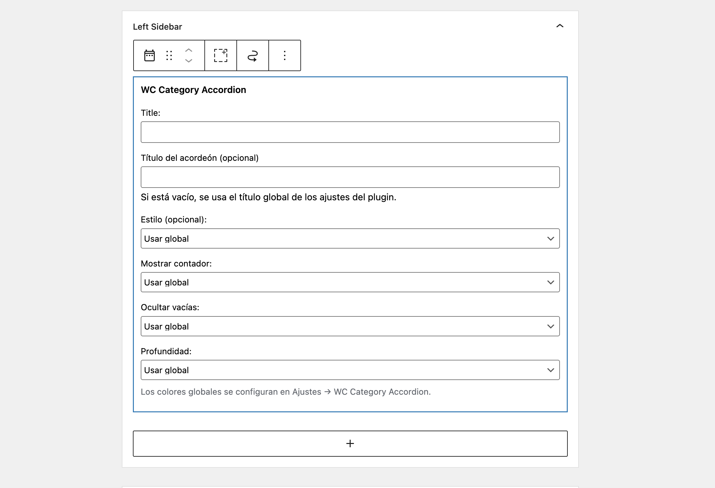This screenshot has height=488, width=715.
Task: Click the block drag handle dots
Action: (x=169, y=55)
